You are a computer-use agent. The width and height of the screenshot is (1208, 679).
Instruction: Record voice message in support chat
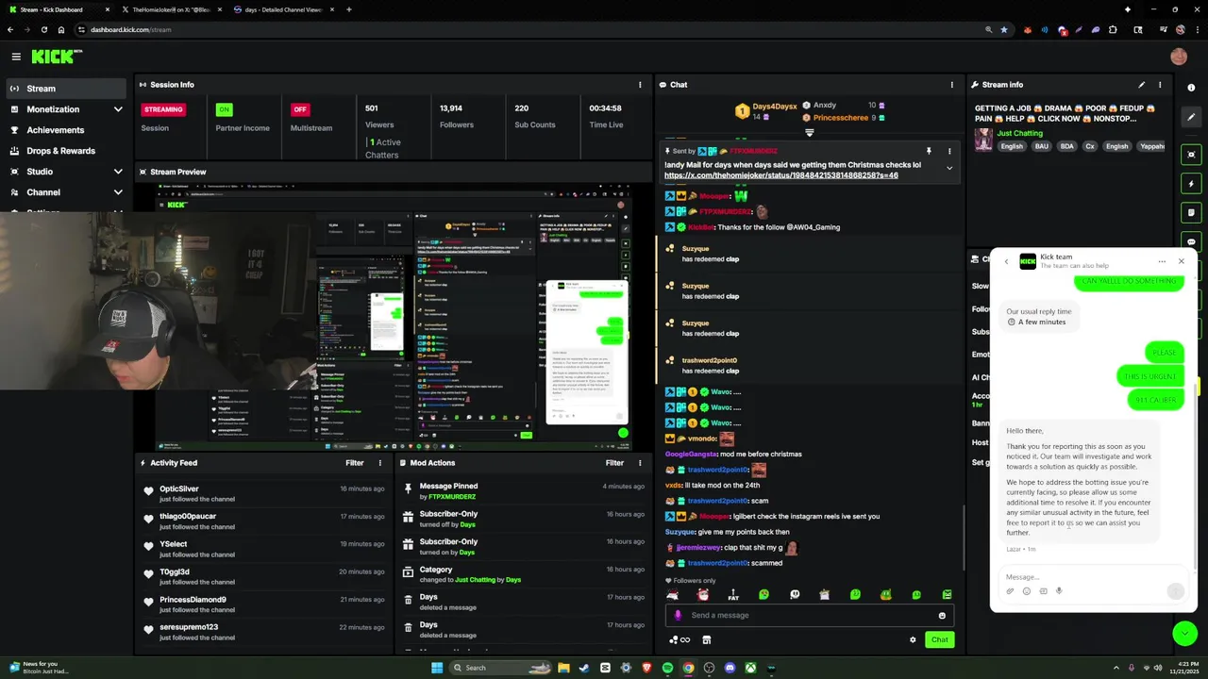tap(1059, 591)
